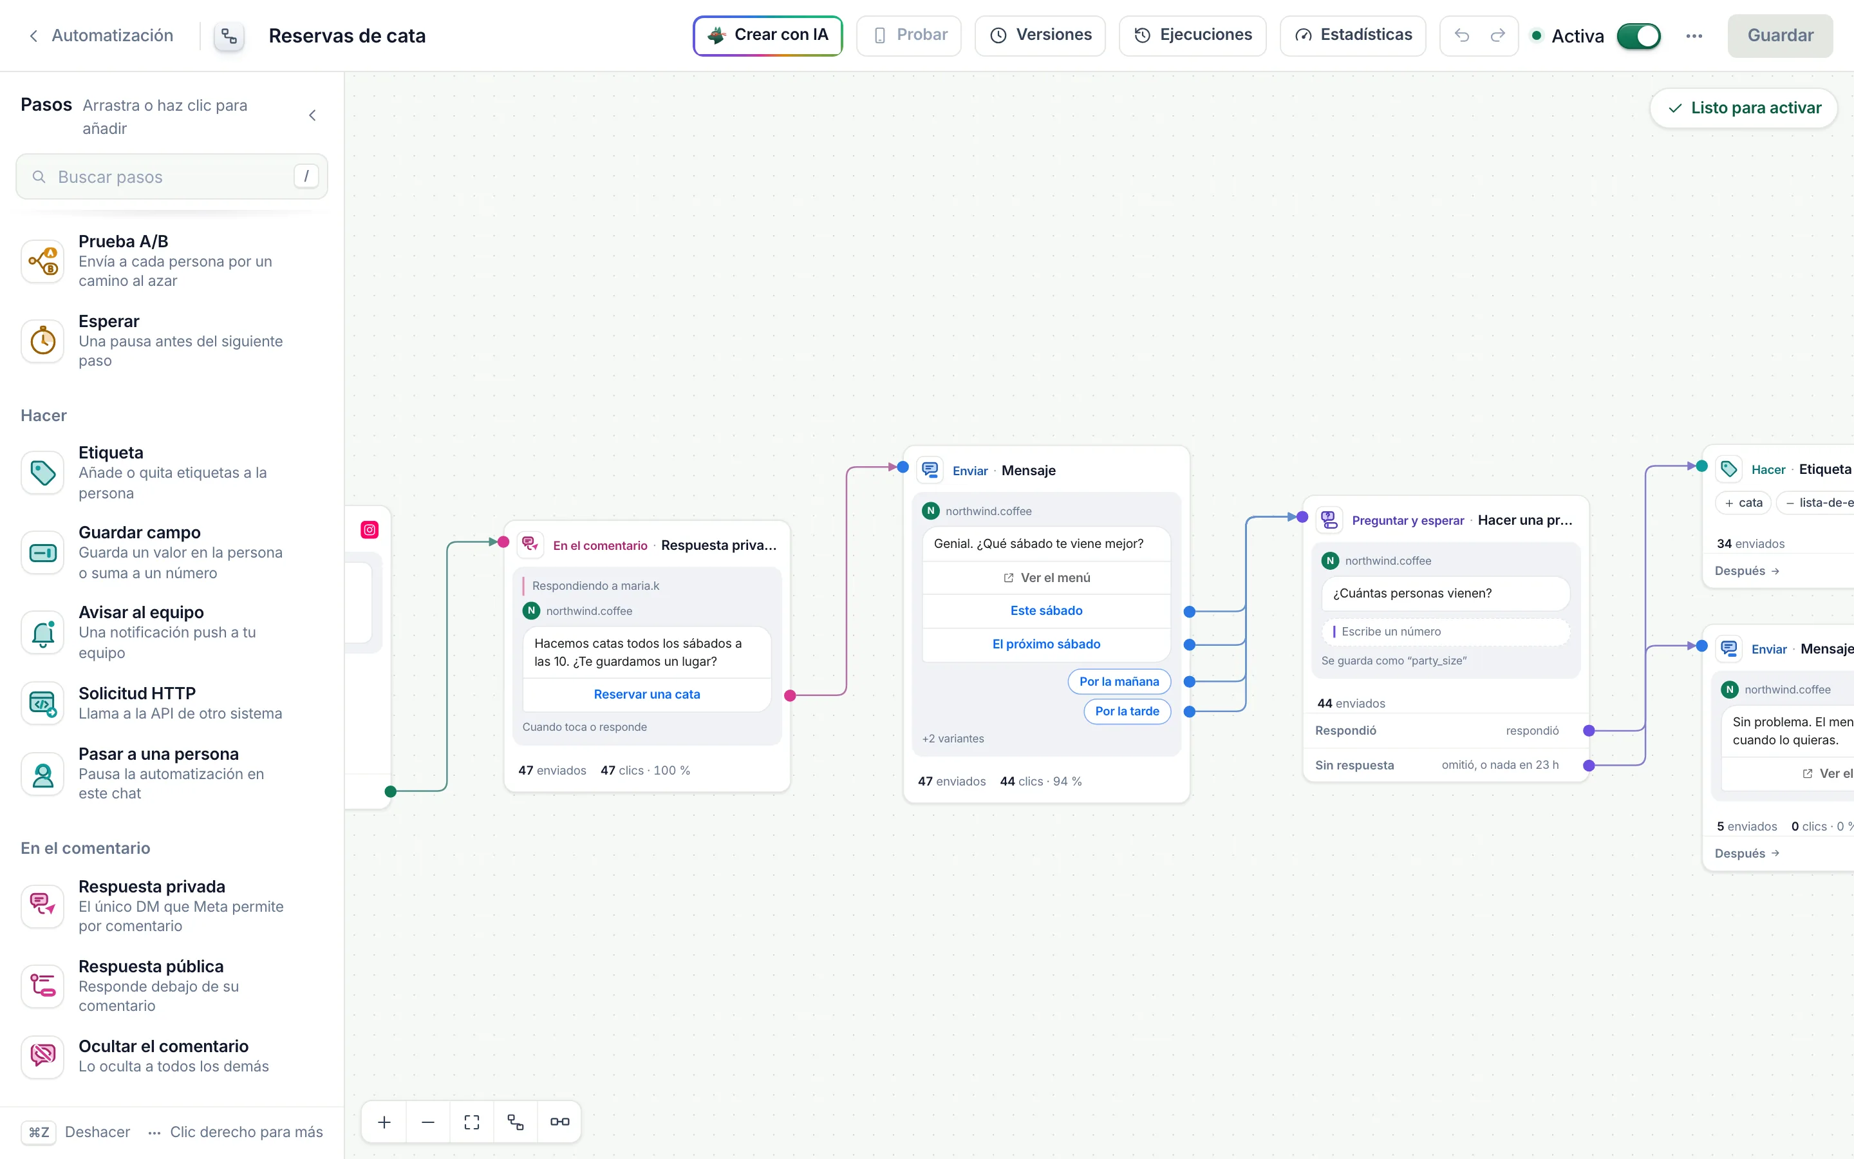Viewport: 1854px width, 1159px height.
Task: Toggle the Activa switch off
Action: click(x=1639, y=36)
